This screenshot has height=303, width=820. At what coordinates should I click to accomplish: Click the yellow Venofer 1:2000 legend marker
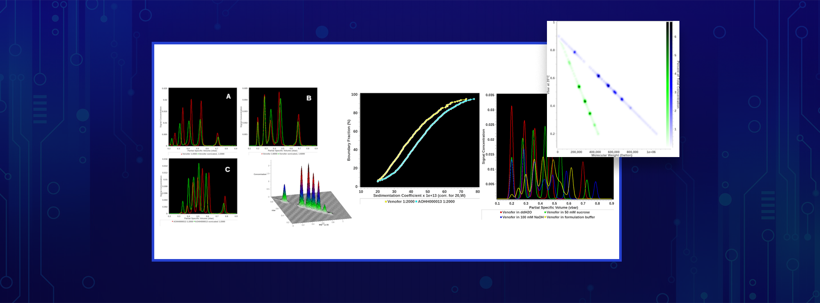pyautogui.click(x=386, y=202)
